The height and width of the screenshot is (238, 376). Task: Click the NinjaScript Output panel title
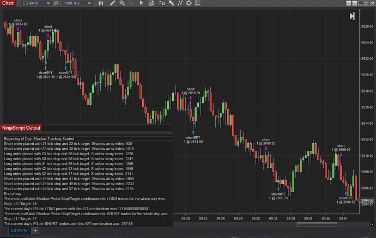pyautogui.click(x=22, y=129)
